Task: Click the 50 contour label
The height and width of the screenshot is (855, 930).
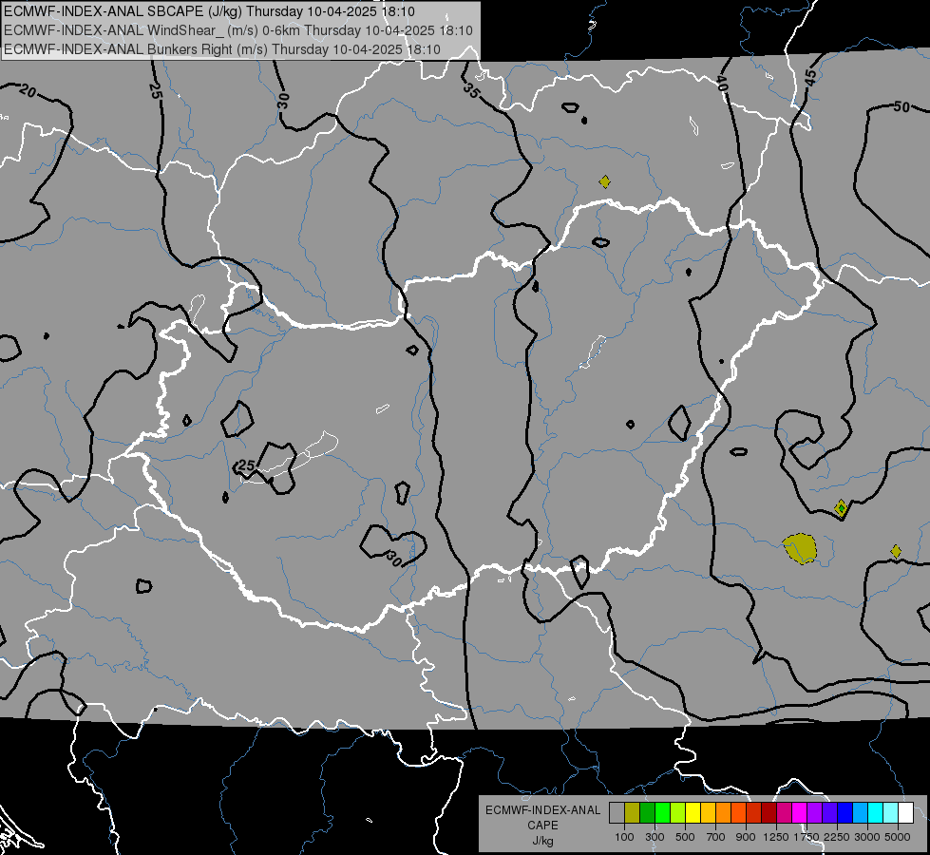Action: click(x=902, y=106)
